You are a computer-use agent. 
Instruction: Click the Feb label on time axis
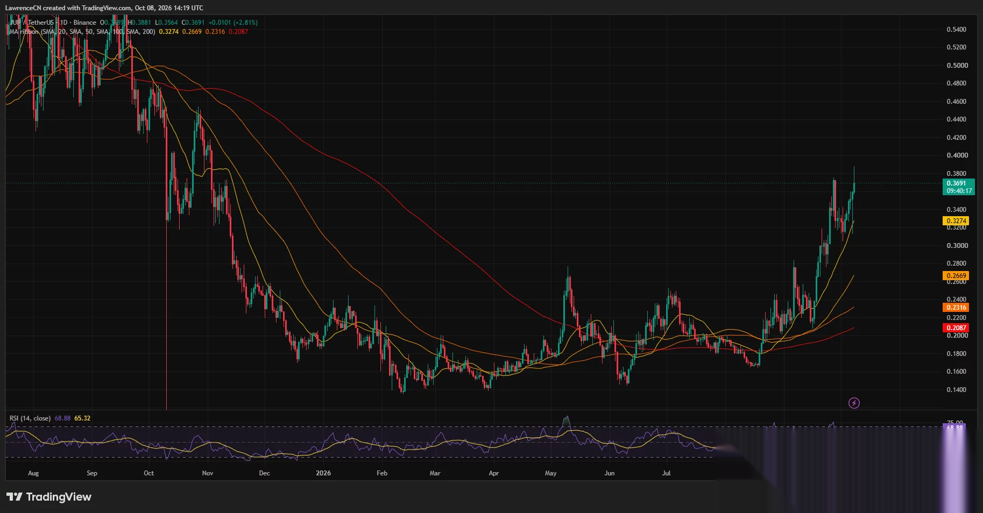[382, 473]
